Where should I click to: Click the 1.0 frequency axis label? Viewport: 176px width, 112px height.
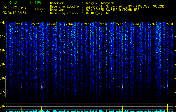pos(2,50)
